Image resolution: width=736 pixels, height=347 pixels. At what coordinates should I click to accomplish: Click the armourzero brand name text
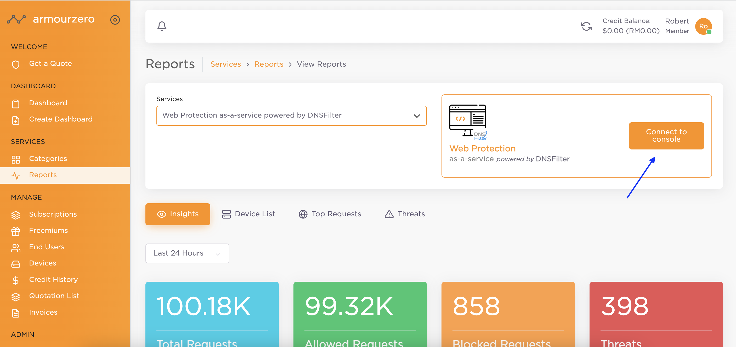[x=64, y=19]
